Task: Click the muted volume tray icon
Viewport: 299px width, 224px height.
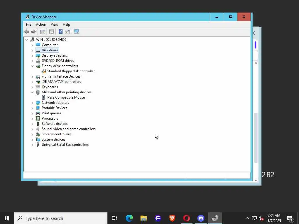Action: [x=261, y=218]
